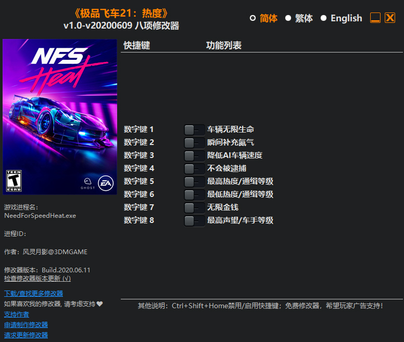Image resolution: width=404 pixels, height=342 pixels.
Task: Switch on 降低AI车辆速度
Action: tap(194, 156)
